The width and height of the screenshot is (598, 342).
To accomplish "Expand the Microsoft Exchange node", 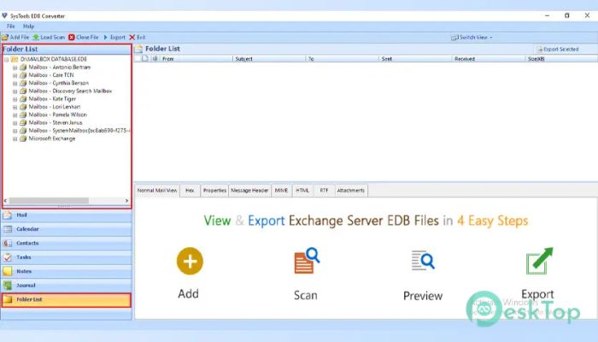I will 15,139.
